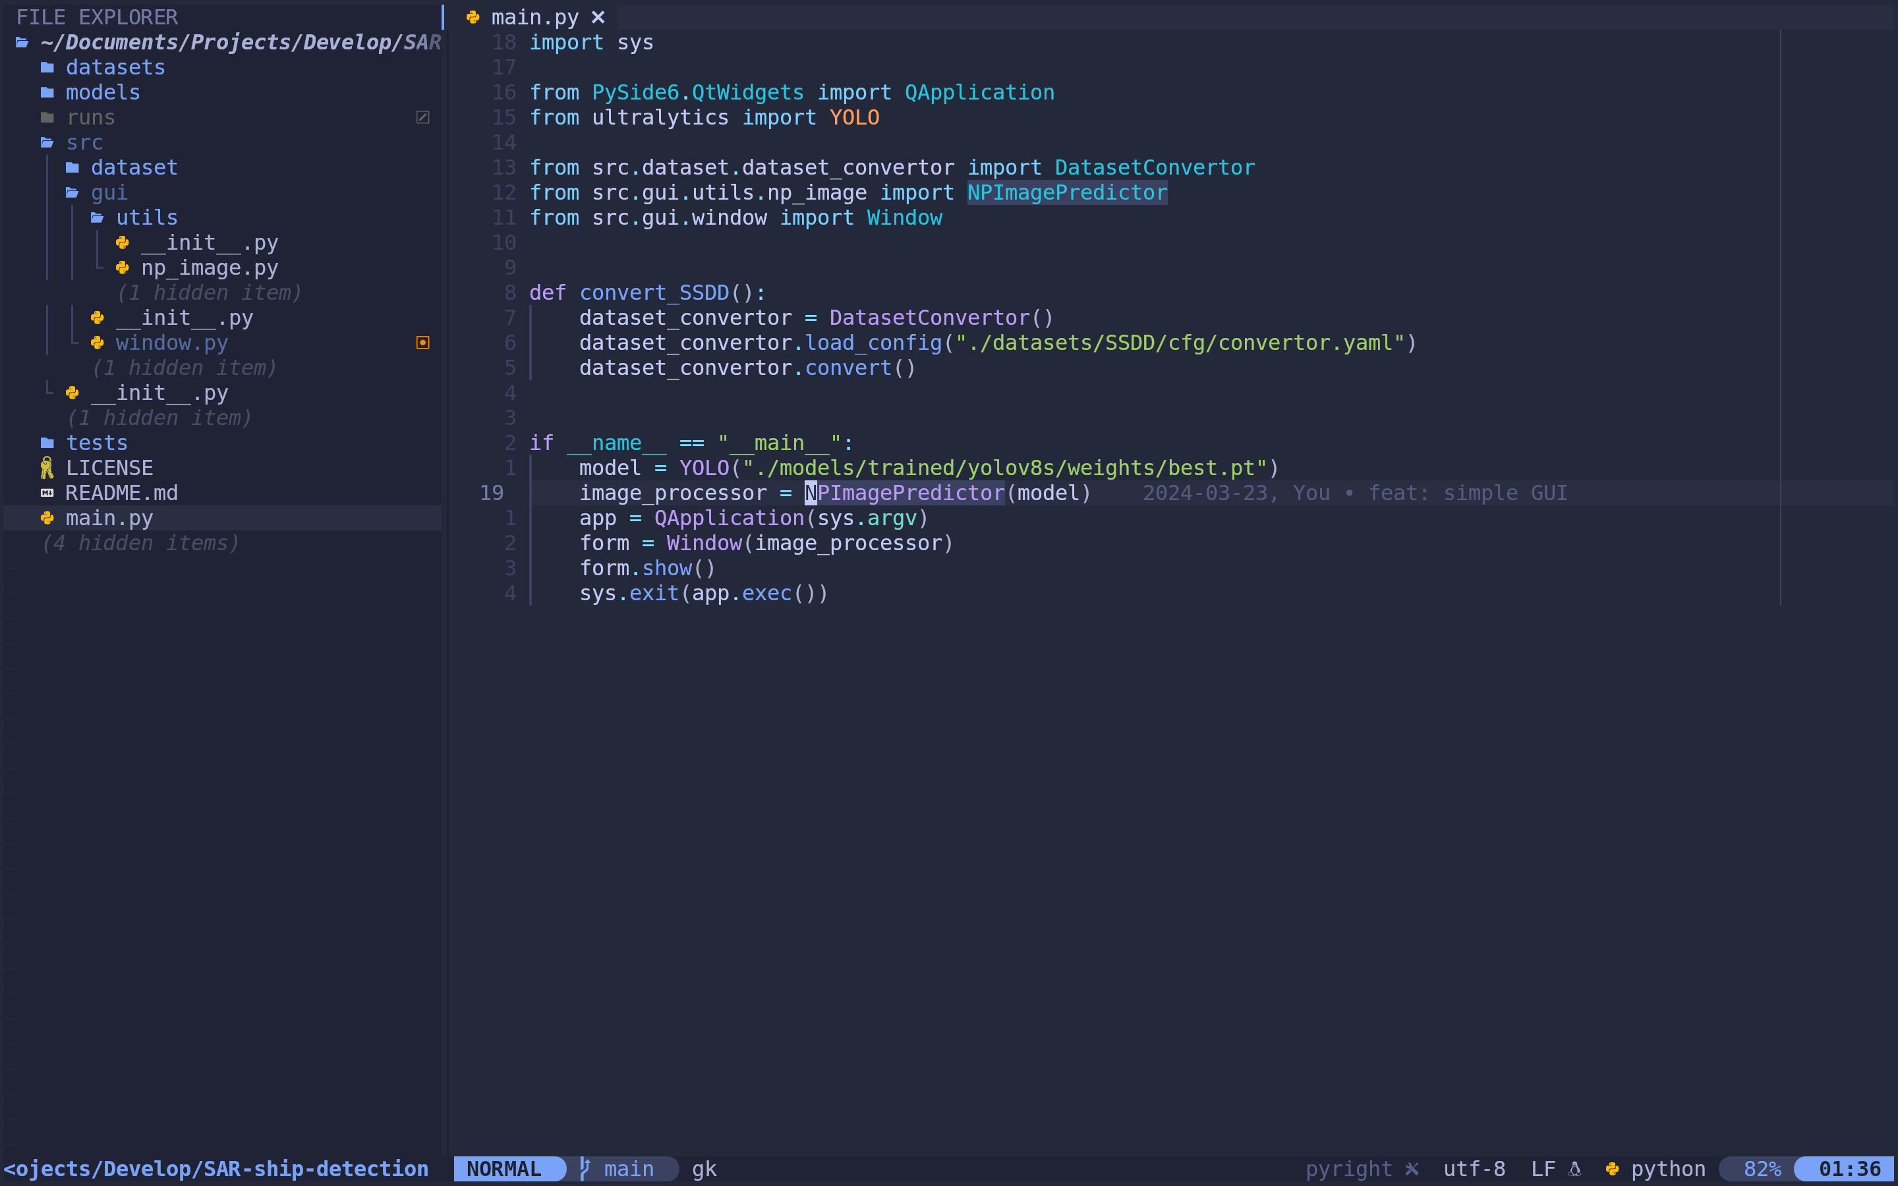Click the utf-8 encoding indicator
This screenshot has height=1186, width=1898.
1474,1169
